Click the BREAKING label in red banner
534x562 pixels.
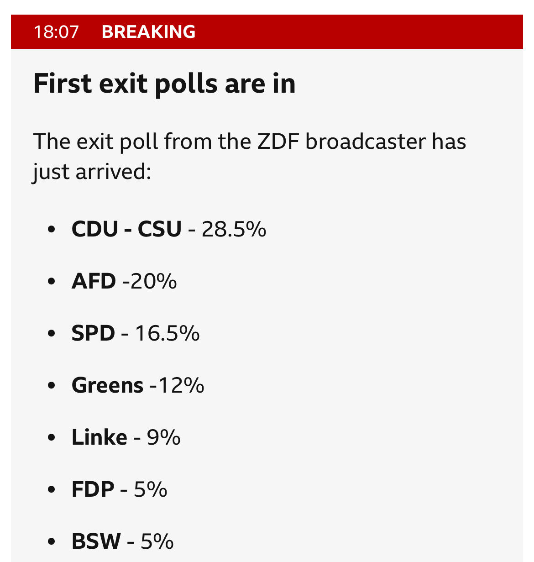(x=149, y=32)
